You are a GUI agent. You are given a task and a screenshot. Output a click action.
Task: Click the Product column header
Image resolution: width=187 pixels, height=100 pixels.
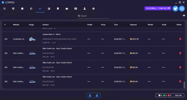coord(45,25)
